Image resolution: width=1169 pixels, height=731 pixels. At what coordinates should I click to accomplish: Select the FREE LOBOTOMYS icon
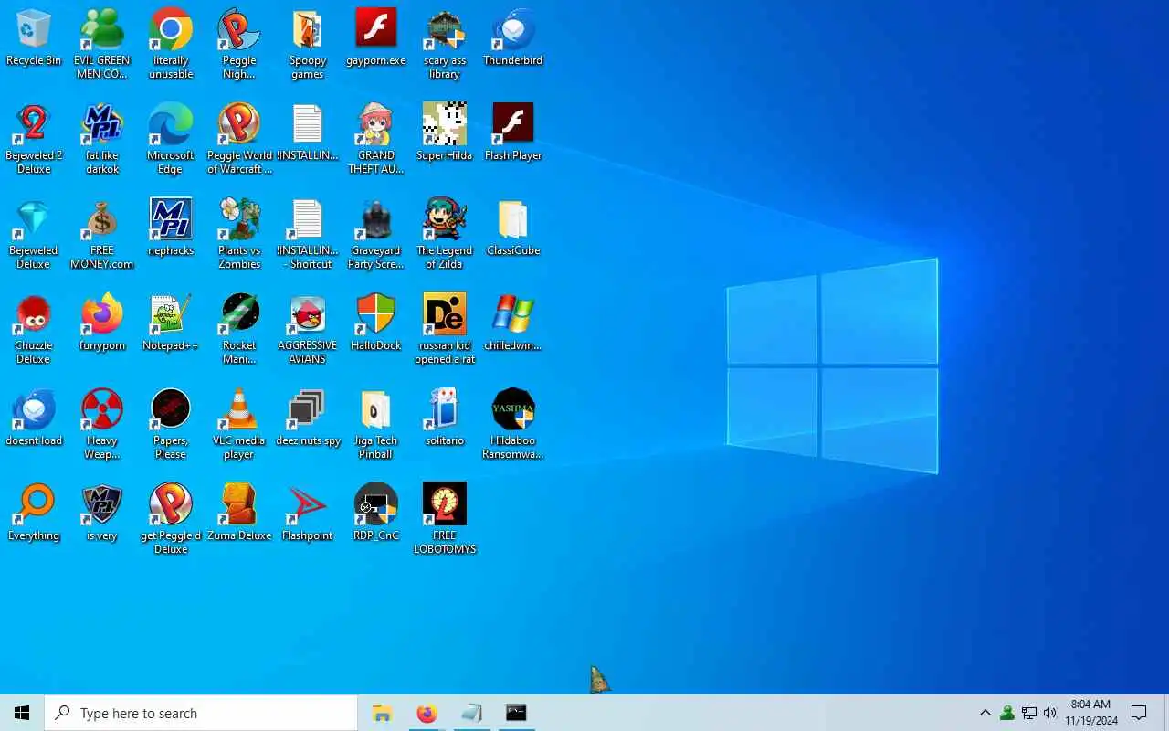[x=445, y=519]
